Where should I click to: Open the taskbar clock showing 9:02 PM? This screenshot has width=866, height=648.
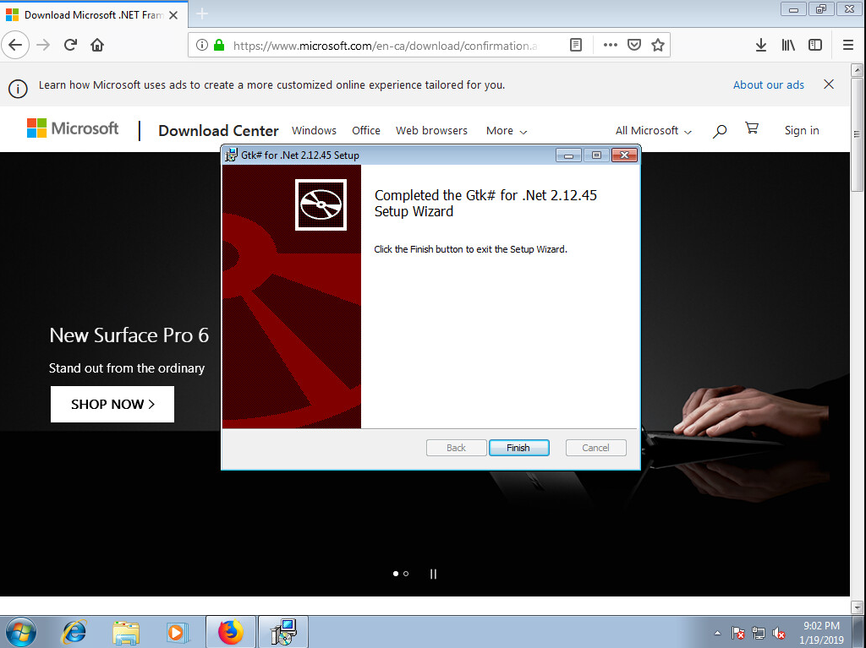click(821, 633)
